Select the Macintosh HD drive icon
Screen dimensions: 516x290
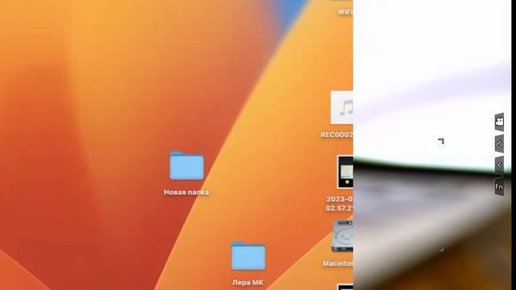click(343, 236)
